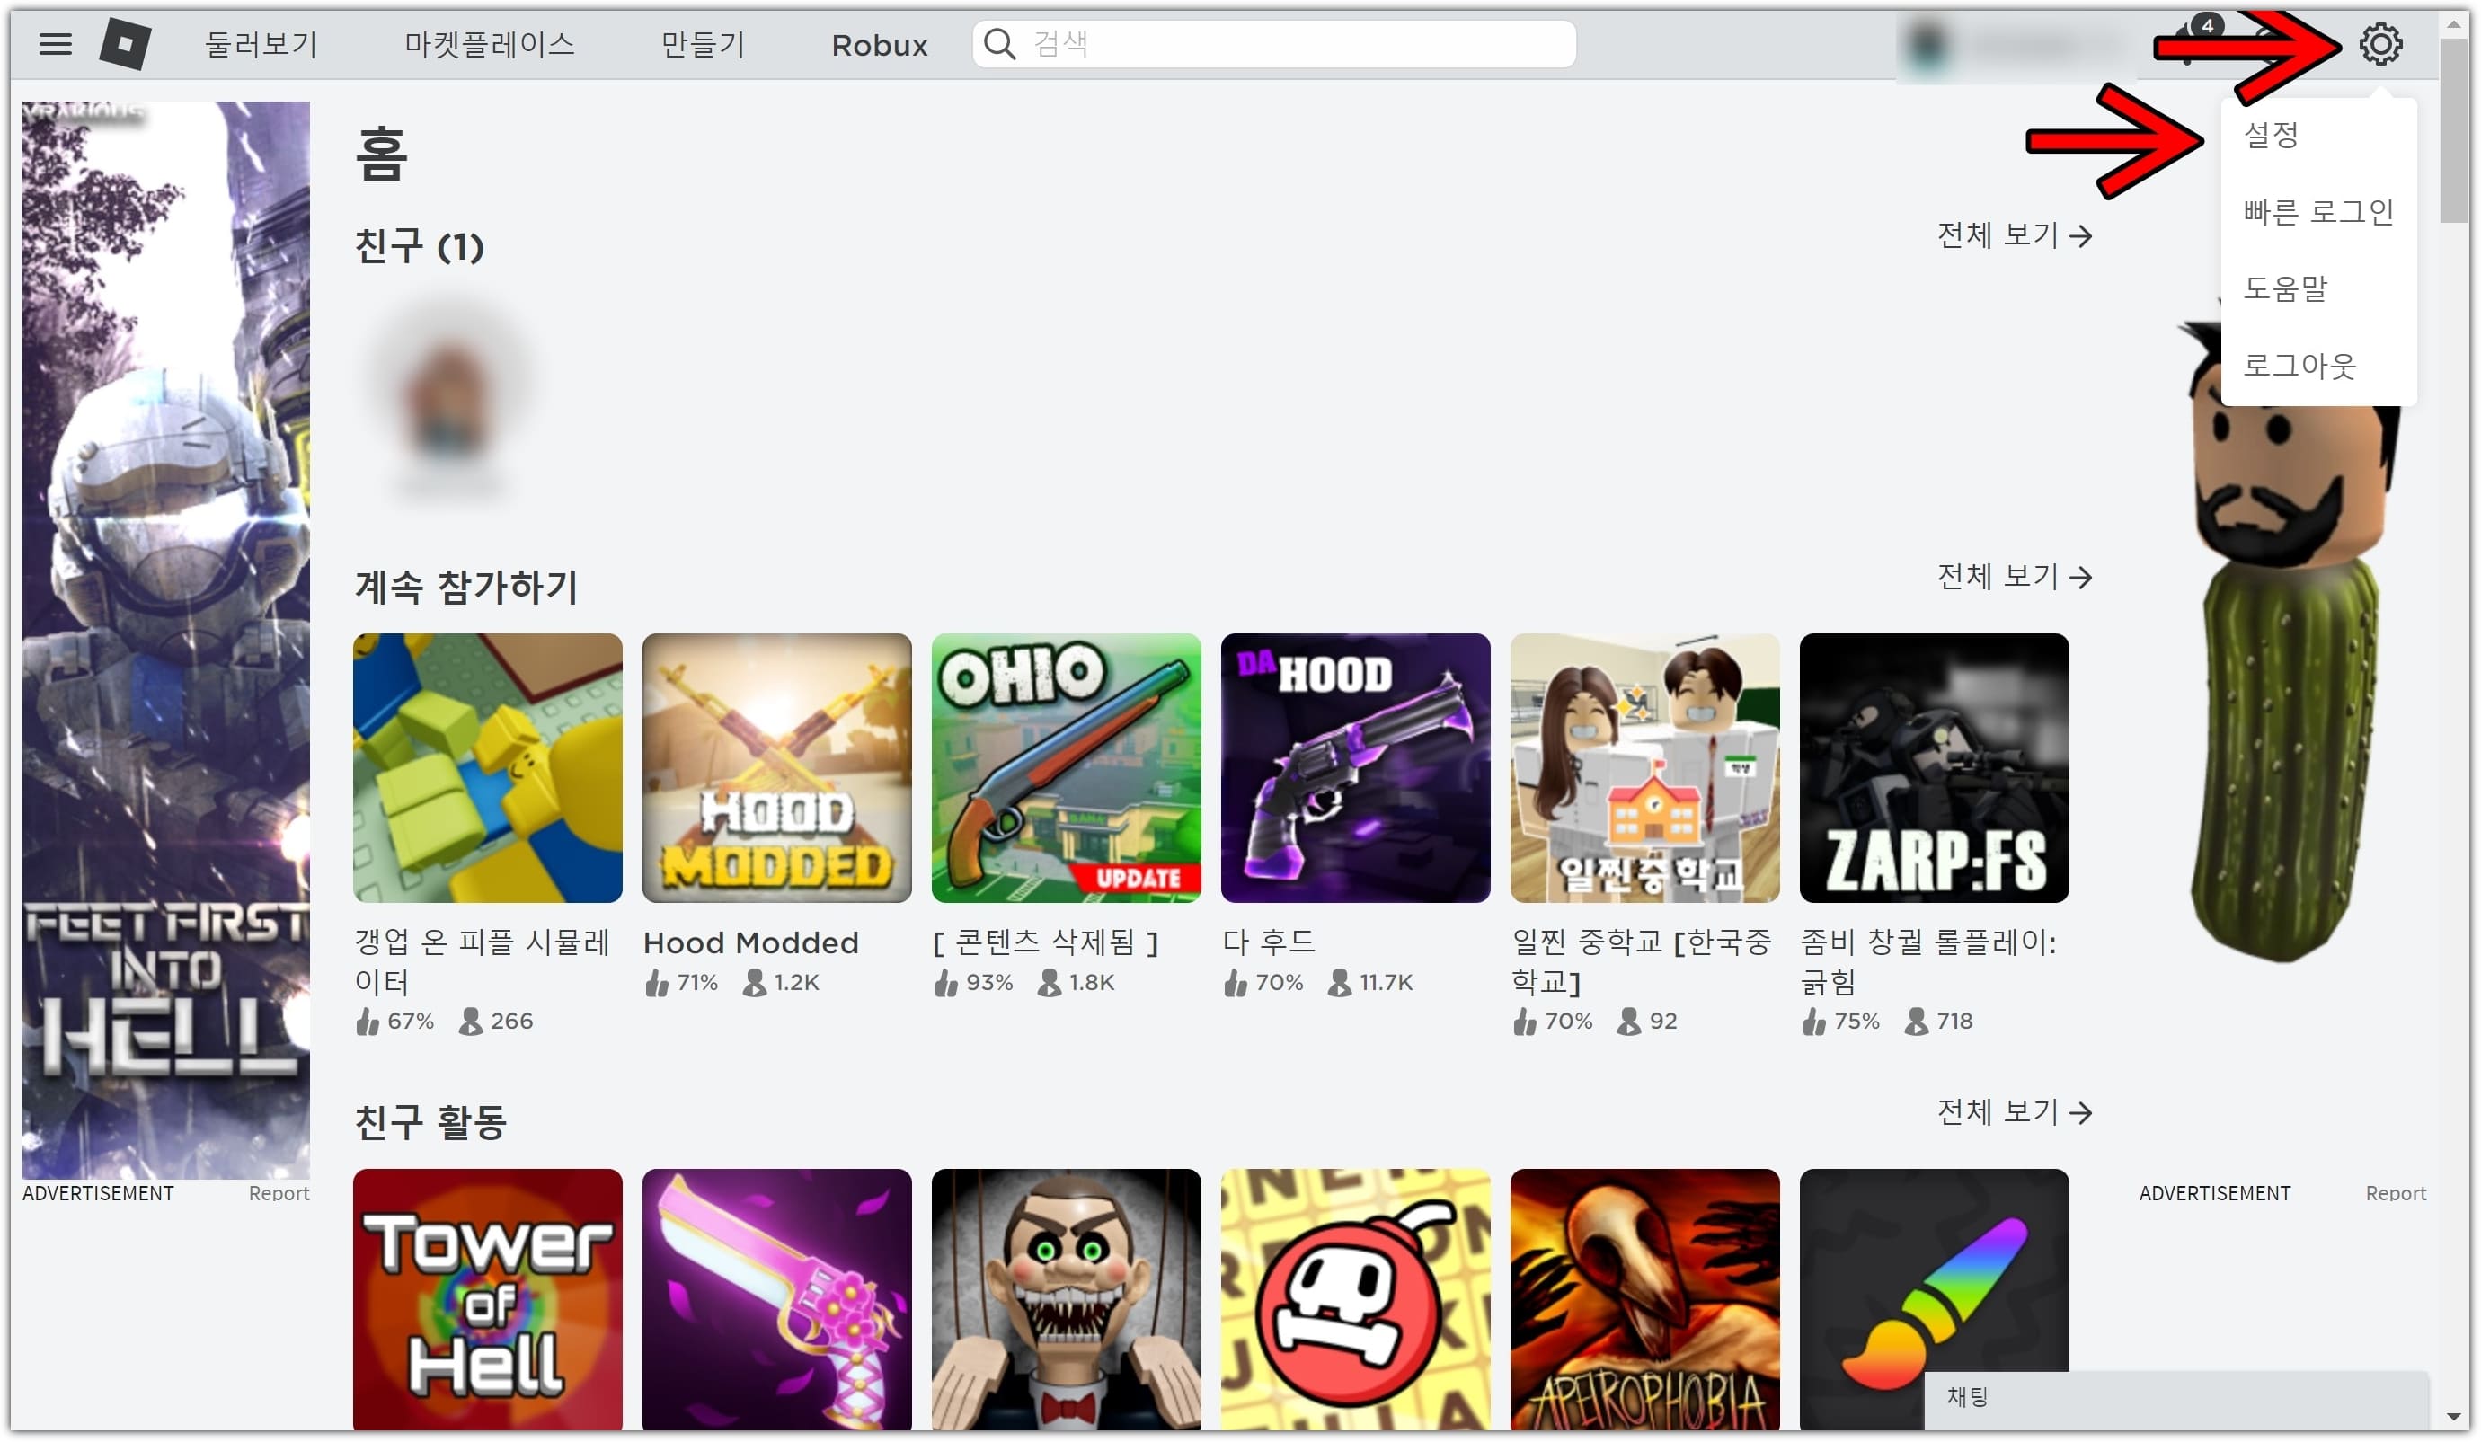Click 갱업 온 피플 시뮬레이터 title text
The image size is (2481, 1442).
(483, 961)
